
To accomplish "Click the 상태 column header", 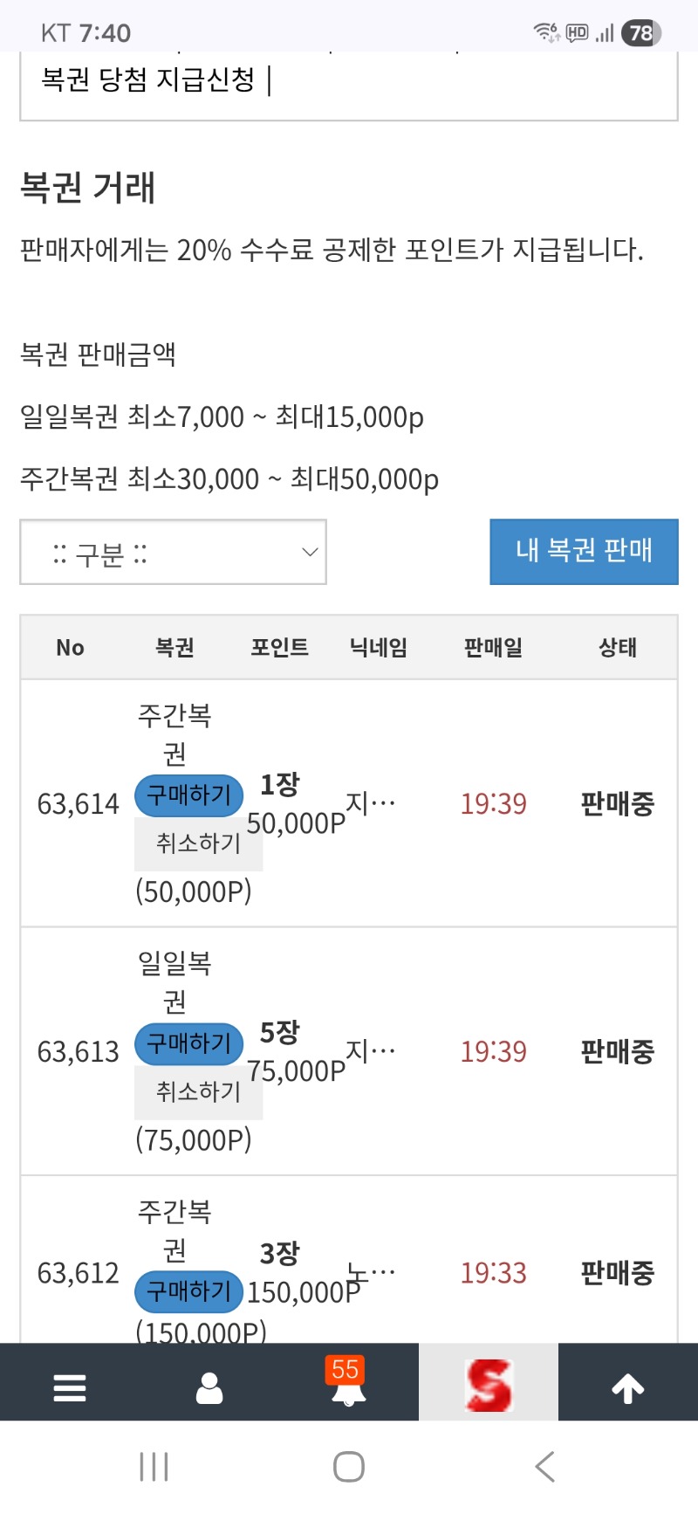I will click(x=618, y=648).
